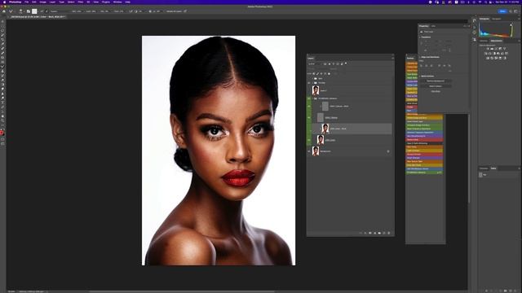522x293 pixels.
Task: Open the Image menu
Action: click(43, 2)
